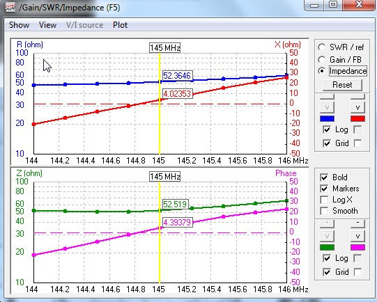Select the Impedance radio option
Screen dimensions: 377x302
point(322,71)
